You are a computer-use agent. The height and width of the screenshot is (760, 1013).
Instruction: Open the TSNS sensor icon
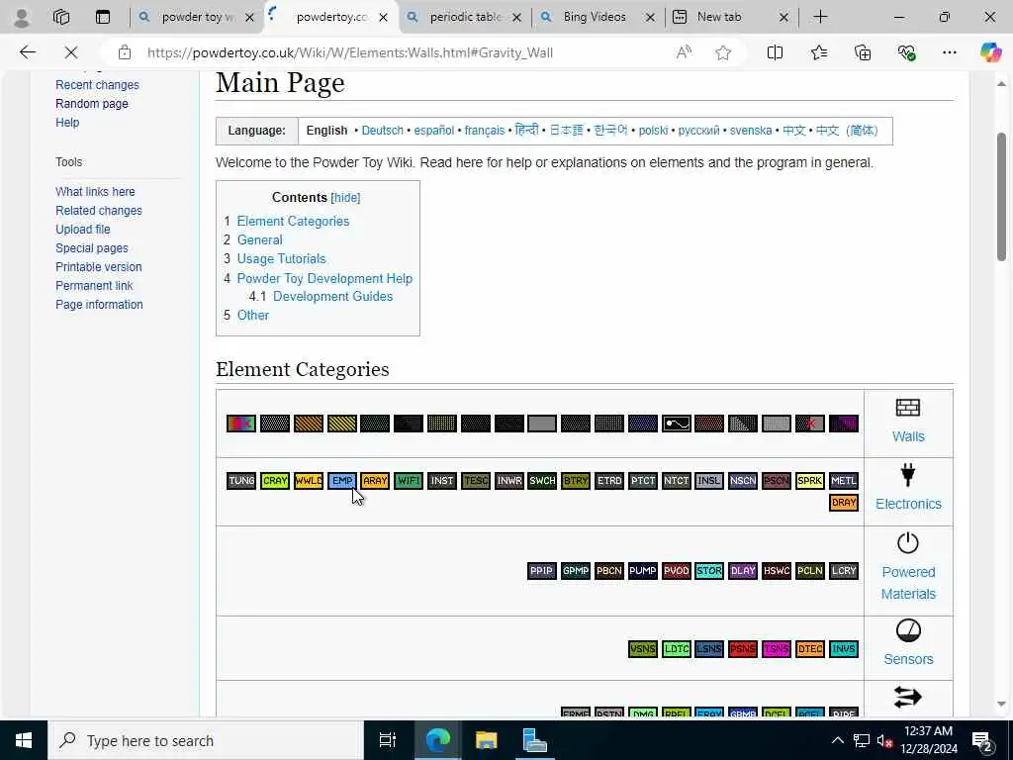click(777, 649)
